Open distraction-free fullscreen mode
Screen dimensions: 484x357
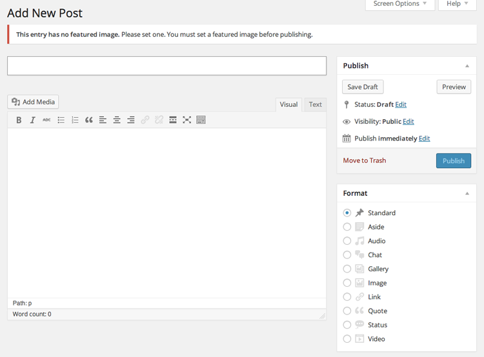187,120
